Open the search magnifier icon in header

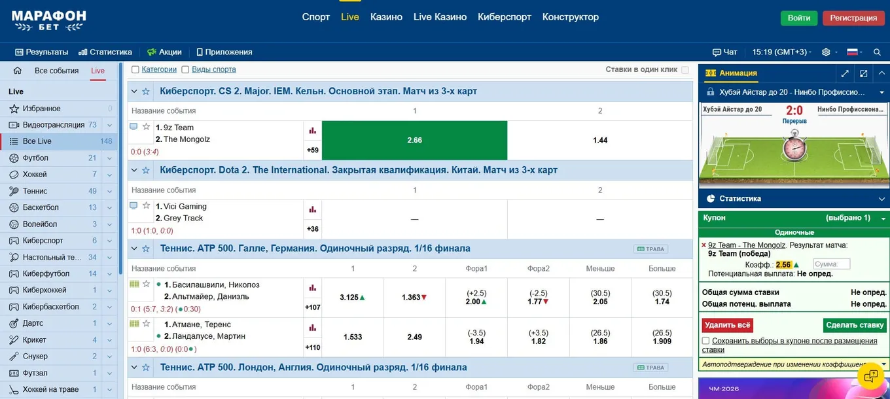(877, 52)
